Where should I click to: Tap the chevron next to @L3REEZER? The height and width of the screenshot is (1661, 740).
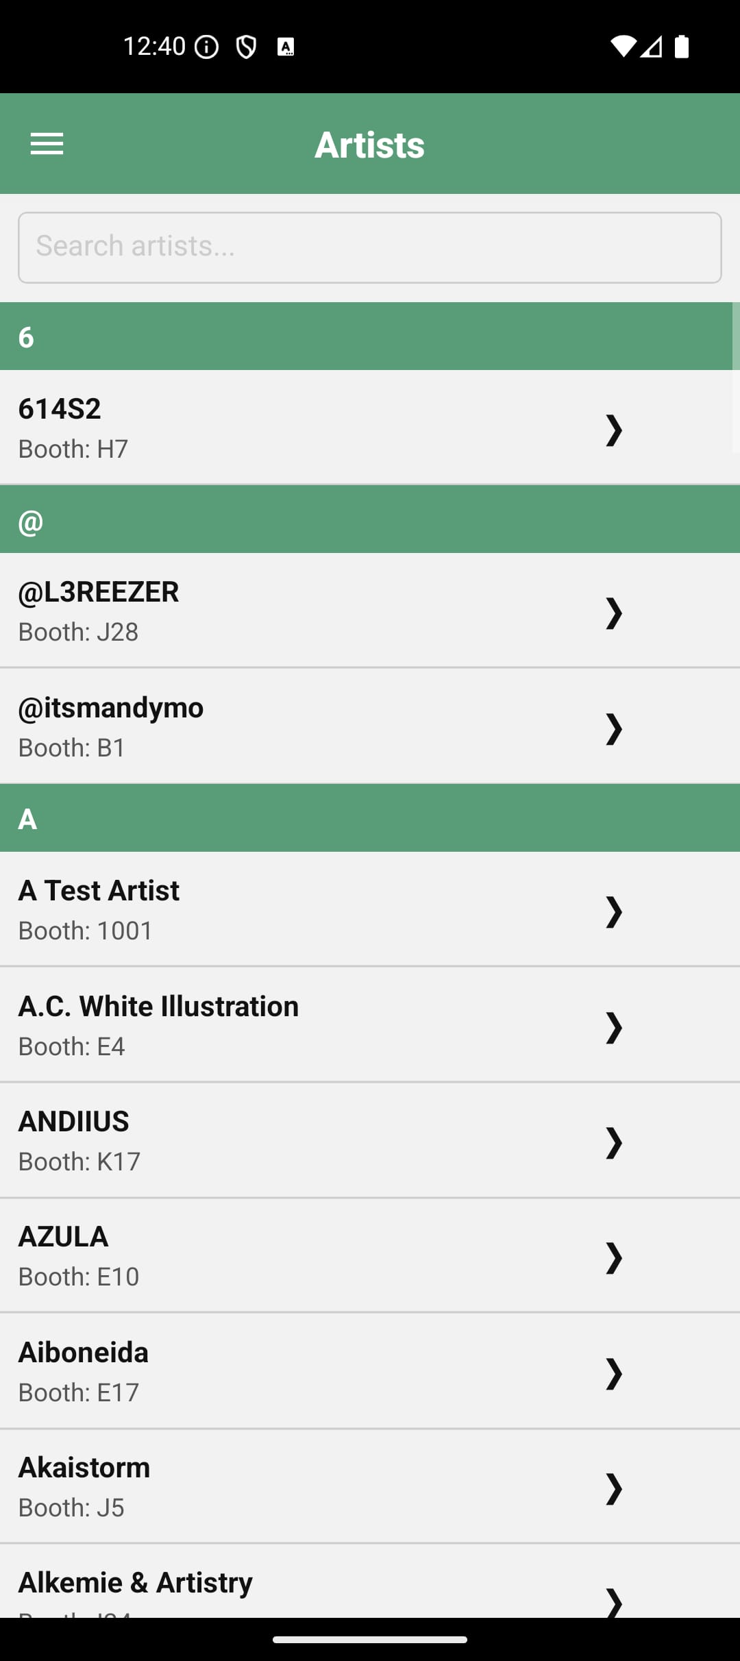click(x=613, y=613)
